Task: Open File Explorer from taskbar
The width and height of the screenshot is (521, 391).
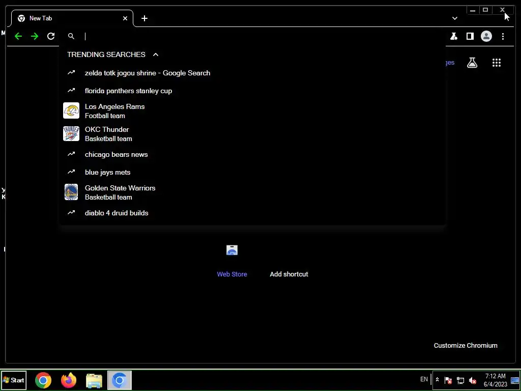Action: pyautogui.click(x=94, y=380)
